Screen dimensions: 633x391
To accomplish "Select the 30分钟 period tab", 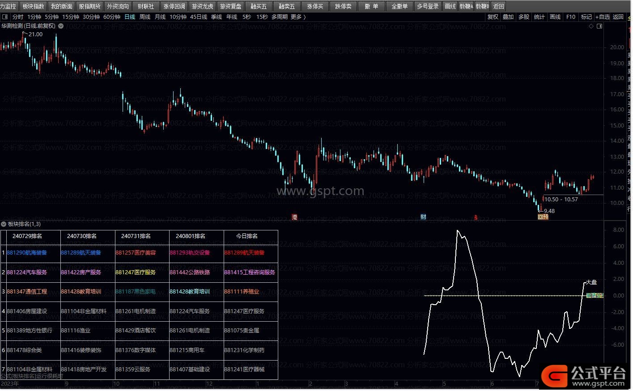I will pyautogui.click(x=91, y=17).
